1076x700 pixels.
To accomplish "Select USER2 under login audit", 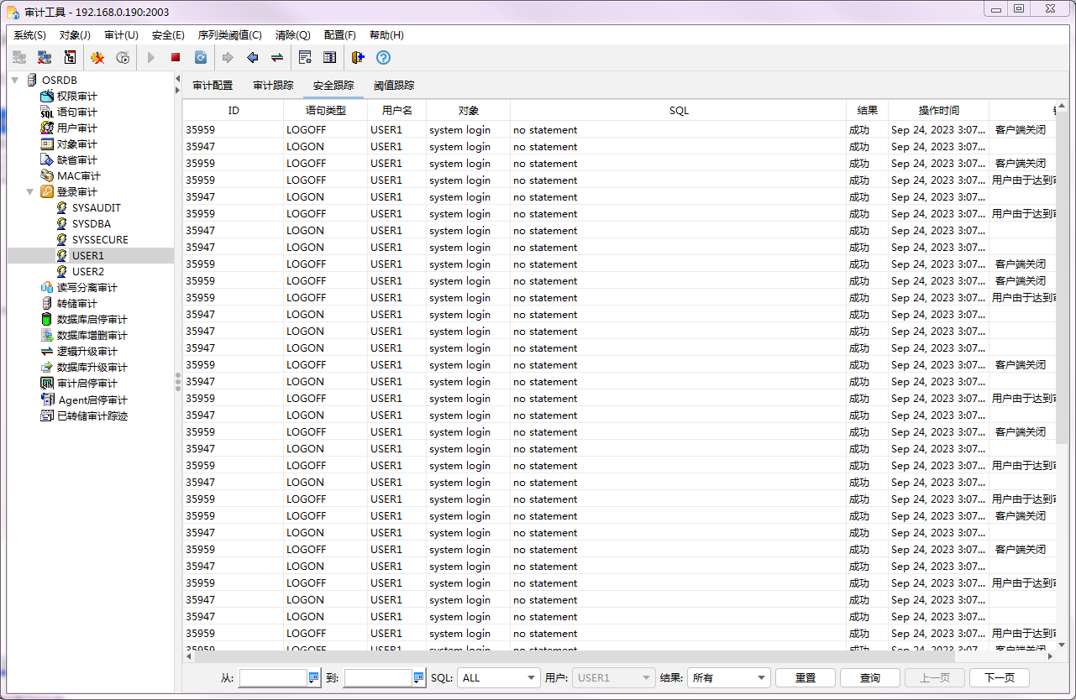I will pos(87,271).
